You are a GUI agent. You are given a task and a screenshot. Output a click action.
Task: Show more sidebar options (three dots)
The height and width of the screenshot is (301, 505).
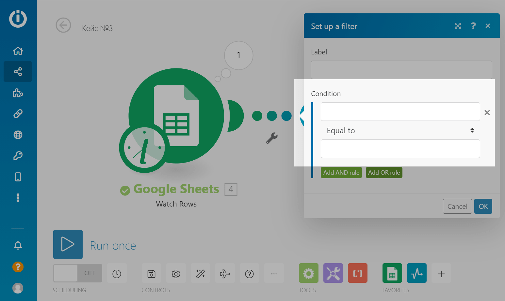tap(18, 198)
